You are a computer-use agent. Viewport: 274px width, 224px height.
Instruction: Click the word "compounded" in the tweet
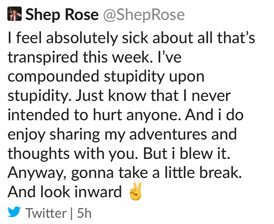[53, 77]
